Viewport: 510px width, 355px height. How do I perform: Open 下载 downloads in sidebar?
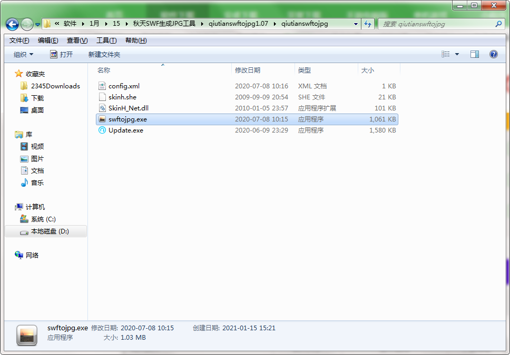pyautogui.click(x=32, y=98)
